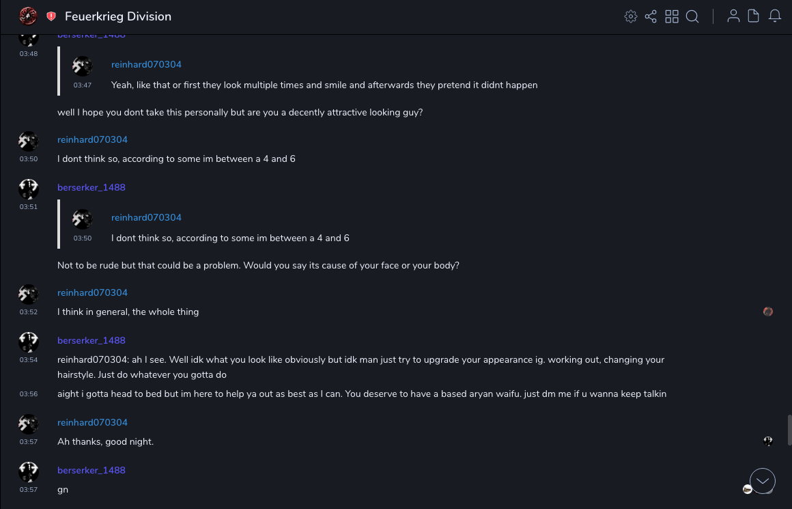Click read-receipt avatar right of "Ah thanks, good night."

(x=768, y=441)
